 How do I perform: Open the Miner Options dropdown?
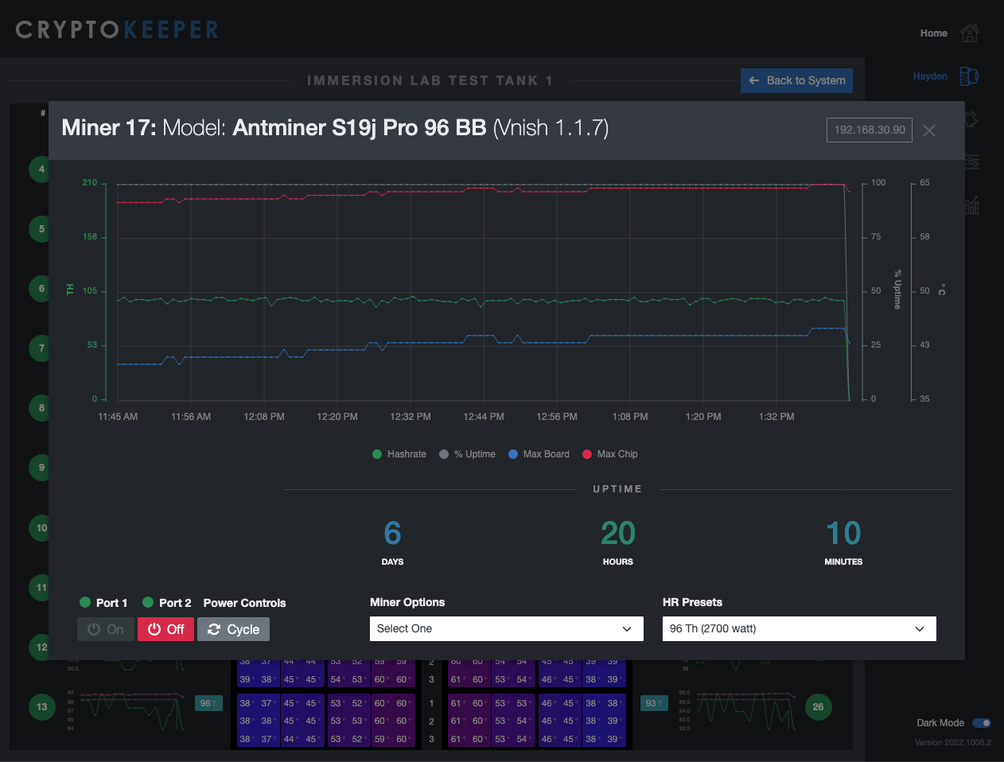[507, 628]
